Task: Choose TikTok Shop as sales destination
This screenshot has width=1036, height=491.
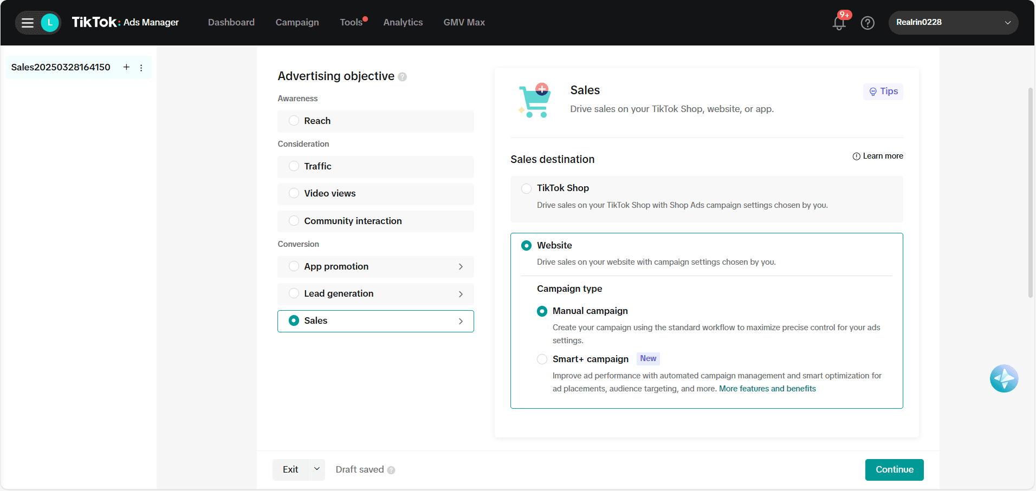Action: click(x=526, y=188)
